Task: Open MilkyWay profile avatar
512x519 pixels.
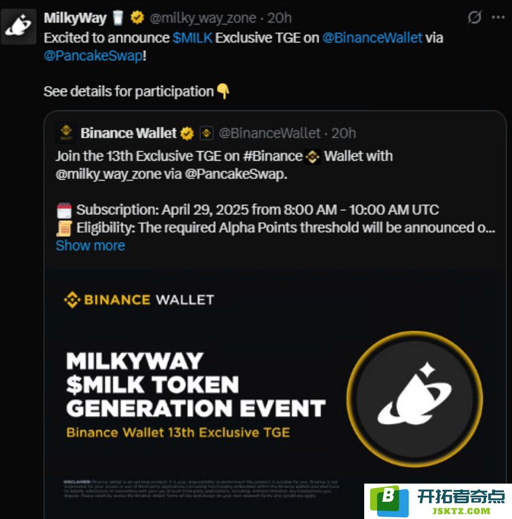Action: coord(18,27)
